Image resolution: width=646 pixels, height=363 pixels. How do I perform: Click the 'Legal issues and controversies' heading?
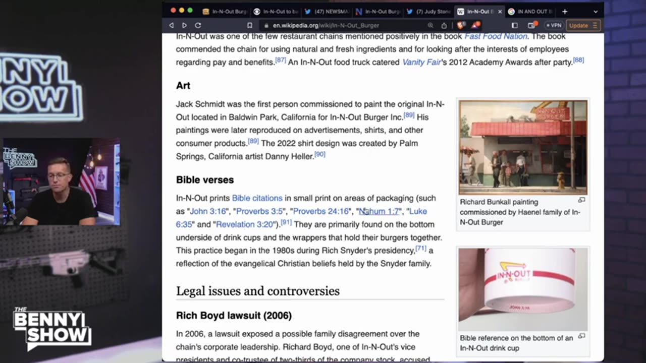point(258,291)
